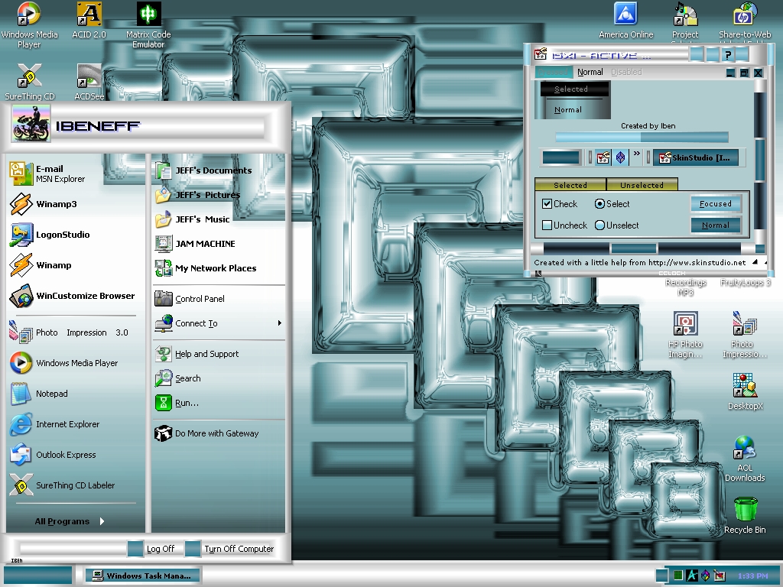Click Turn Off Computer
The image size is (783, 587).
point(229,549)
